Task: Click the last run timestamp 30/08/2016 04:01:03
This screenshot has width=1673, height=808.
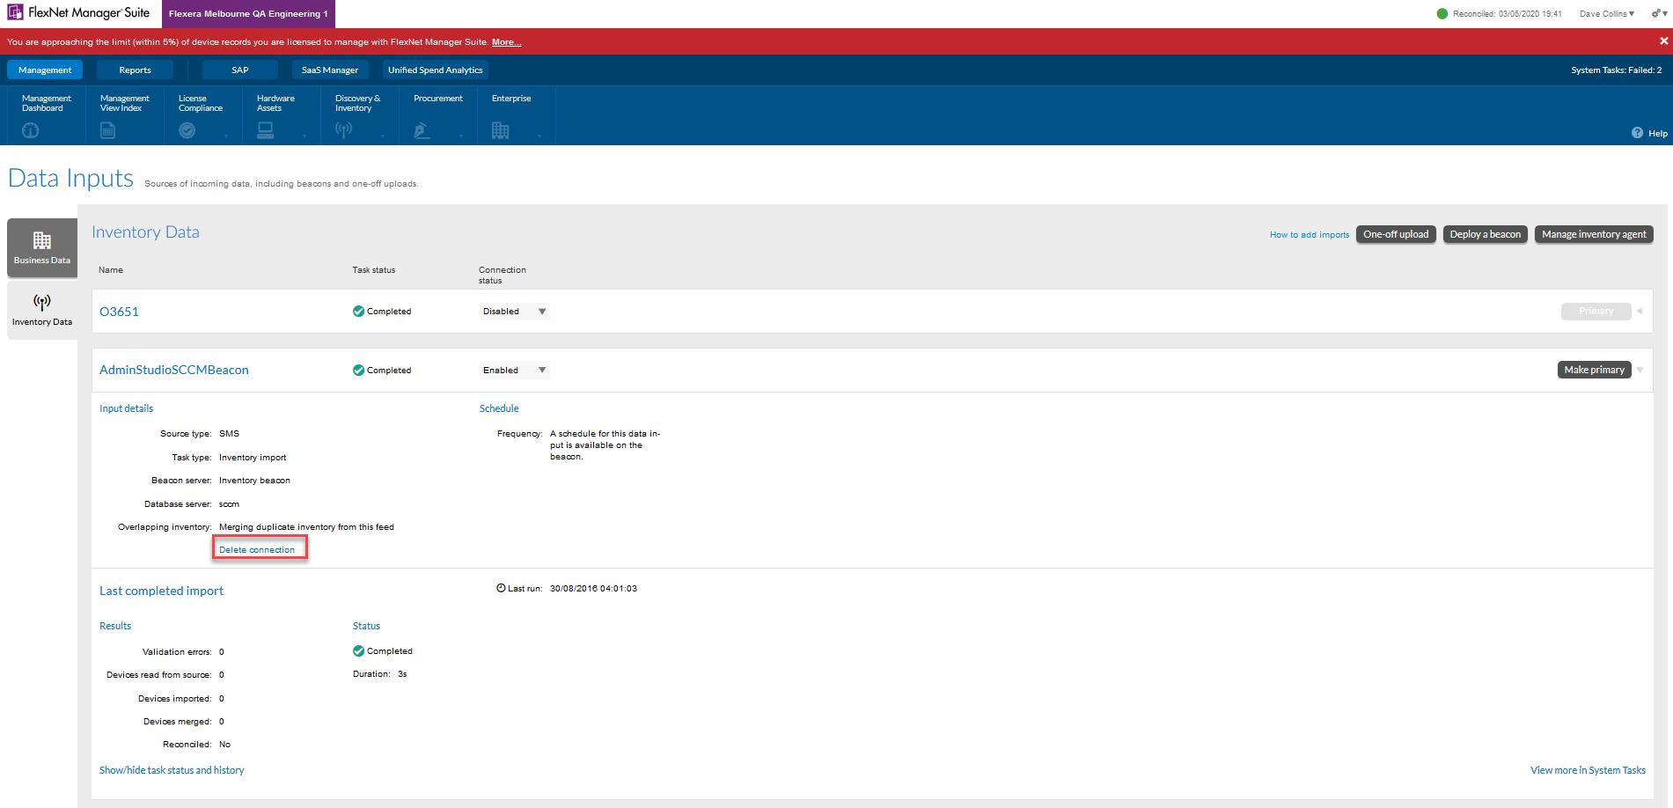Action: (x=593, y=588)
